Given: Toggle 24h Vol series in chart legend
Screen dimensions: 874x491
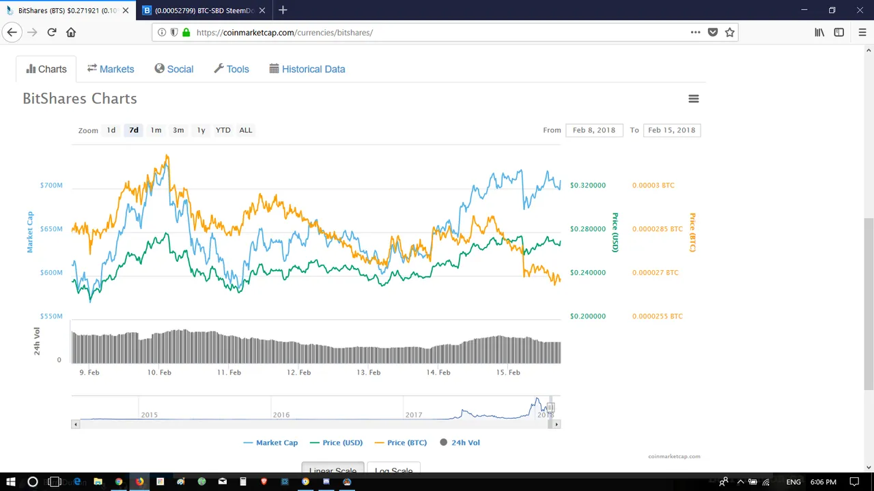Looking at the screenshot, I should 460,443.
